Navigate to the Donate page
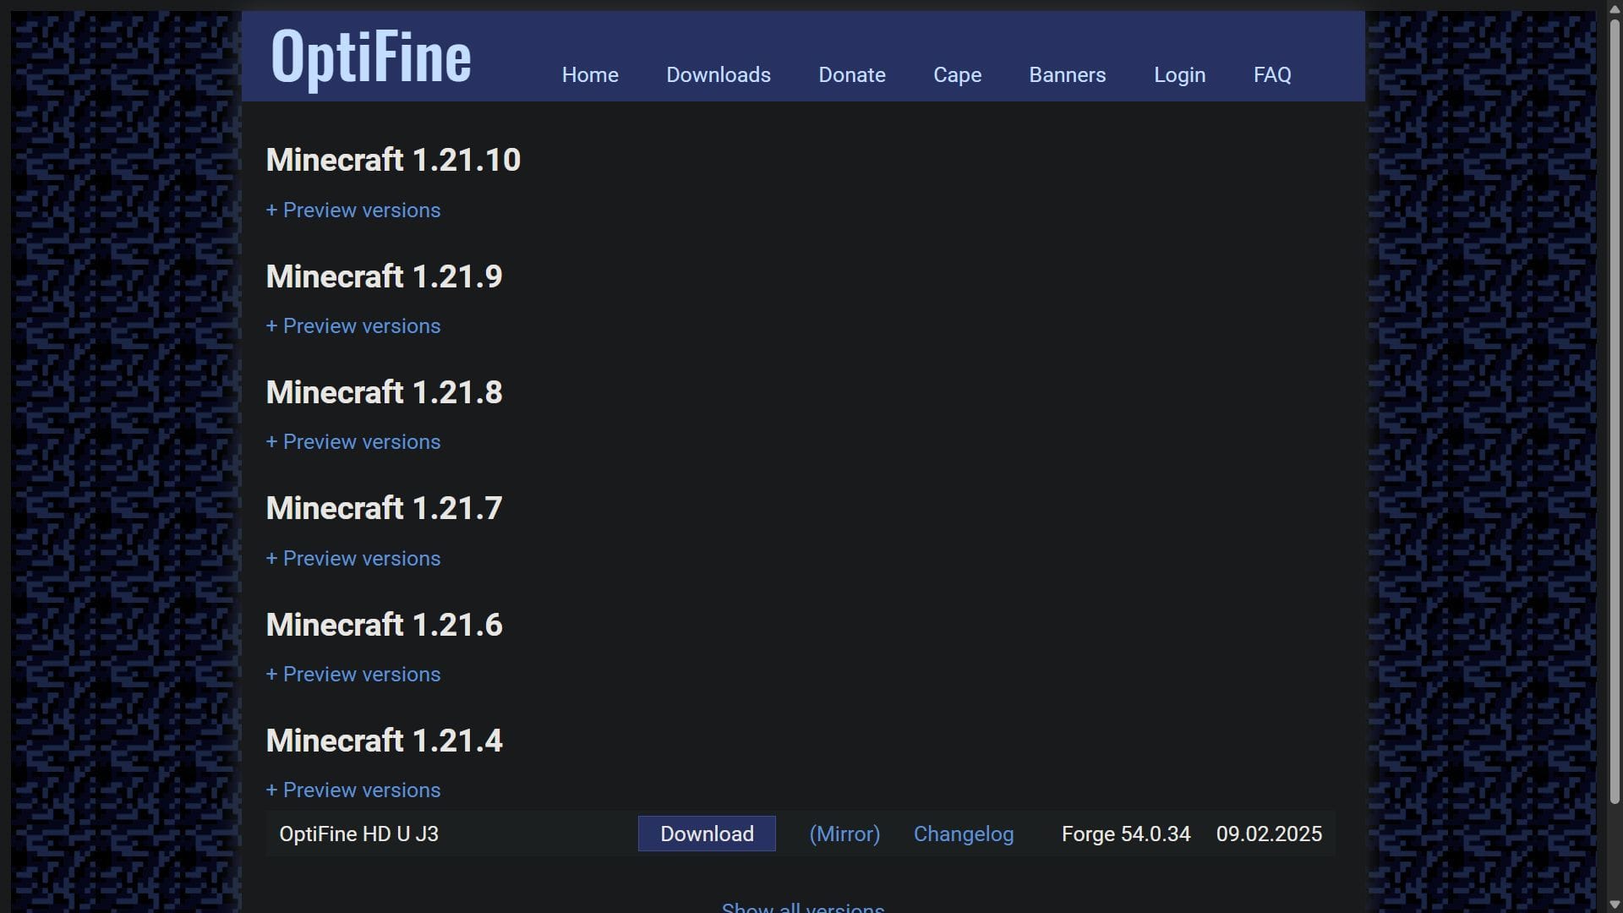1623x913 pixels. click(x=851, y=75)
